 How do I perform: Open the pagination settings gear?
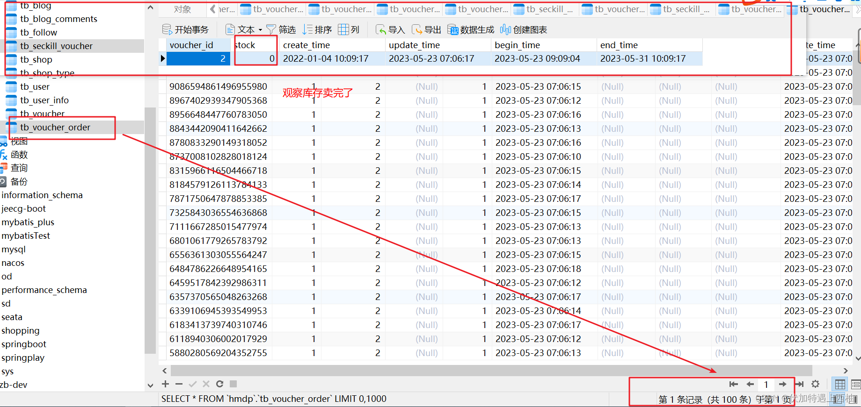pyautogui.click(x=816, y=384)
